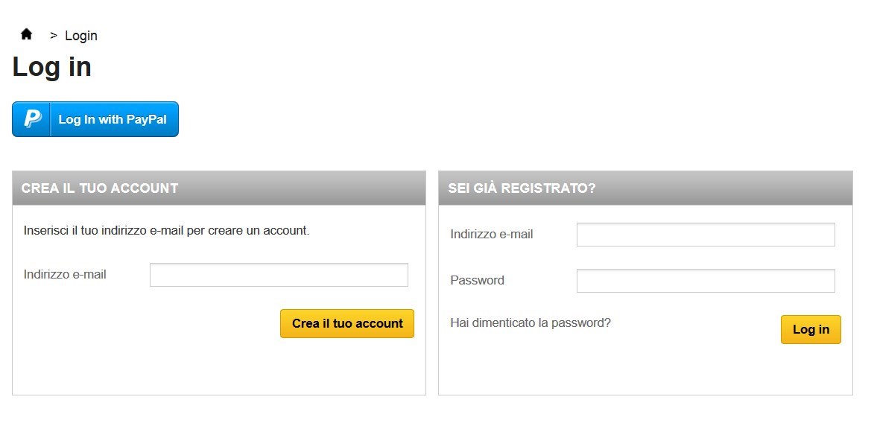The height and width of the screenshot is (423, 877).
Task: Focus the Password input field
Action: [x=706, y=281]
